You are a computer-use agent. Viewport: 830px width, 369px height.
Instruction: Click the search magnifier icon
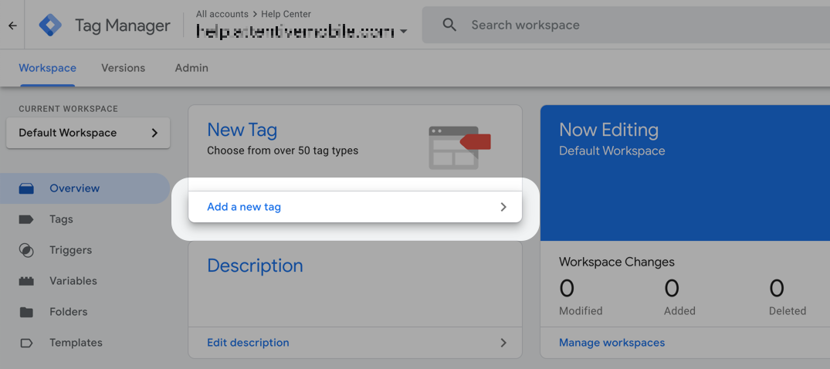[x=449, y=25]
